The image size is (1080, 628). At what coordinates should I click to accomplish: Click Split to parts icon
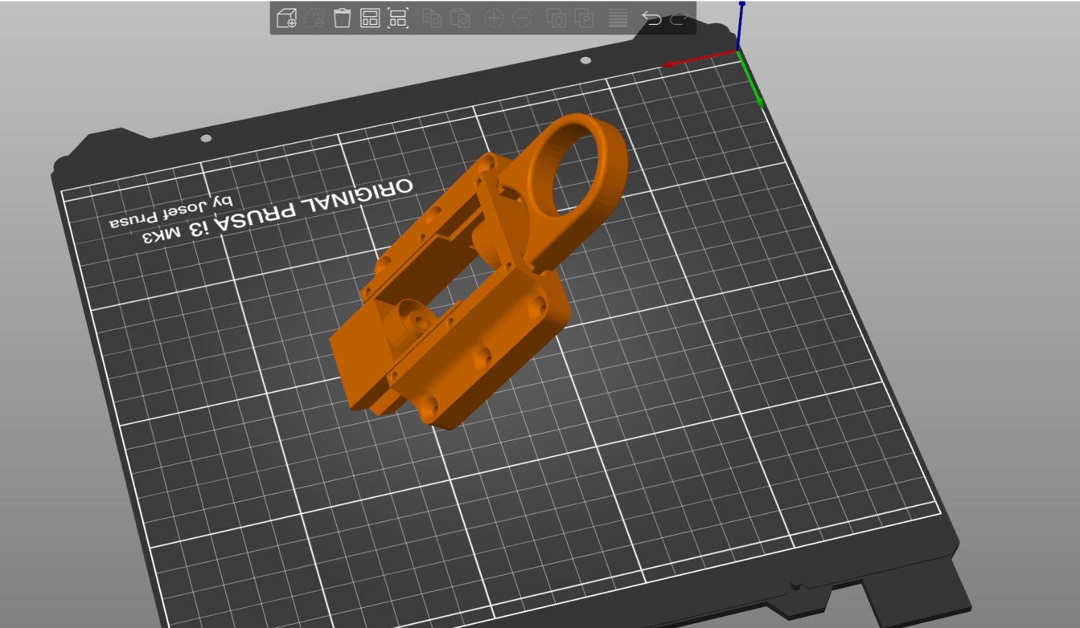(x=584, y=18)
